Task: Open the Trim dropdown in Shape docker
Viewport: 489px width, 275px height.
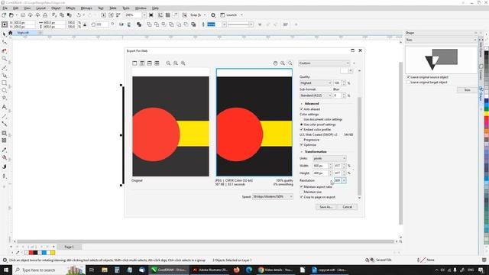Action: (x=442, y=40)
